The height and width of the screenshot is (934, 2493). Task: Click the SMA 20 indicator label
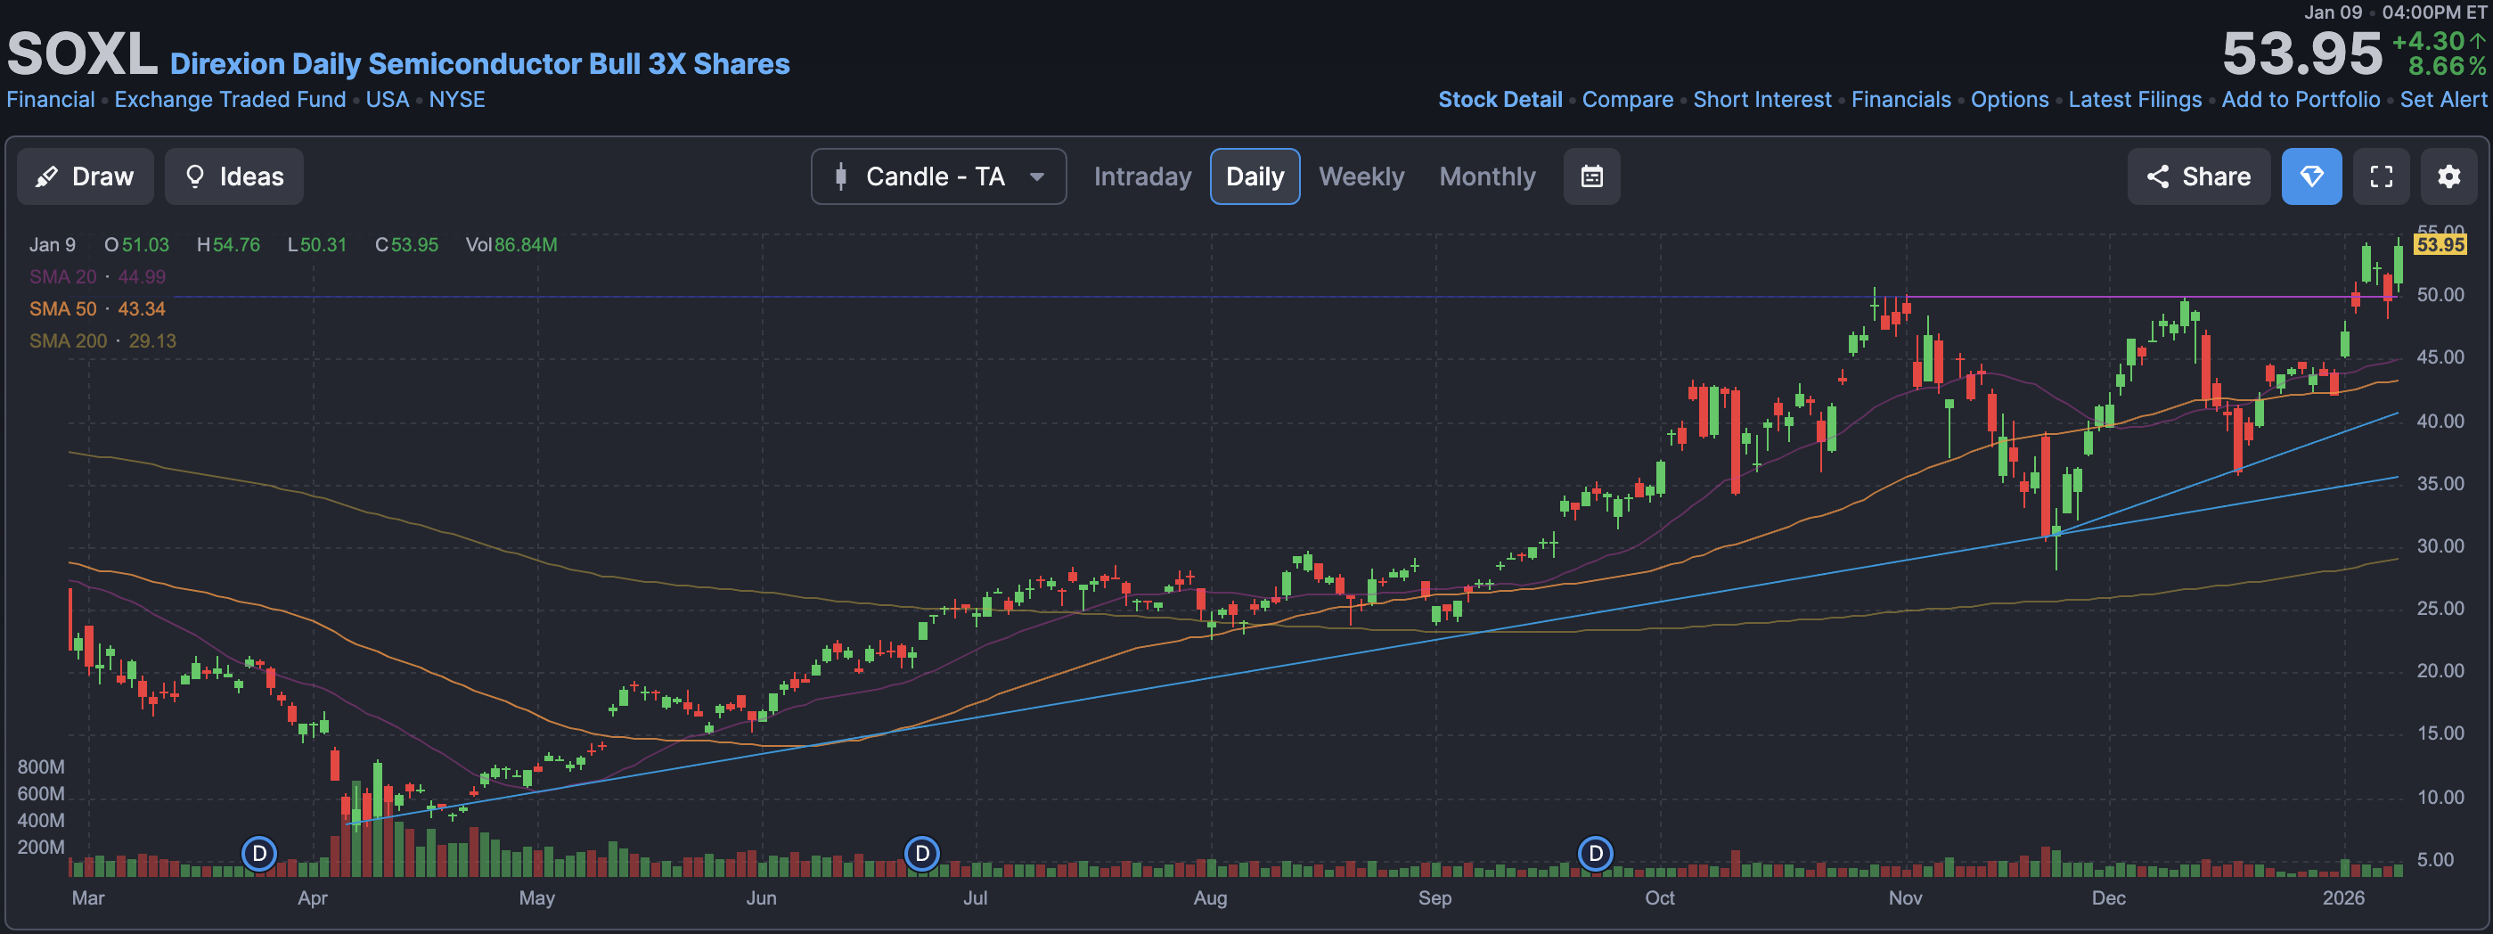click(63, 277)
